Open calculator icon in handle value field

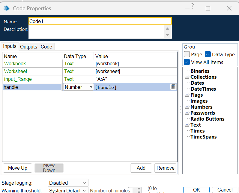[x=173, y=87]
